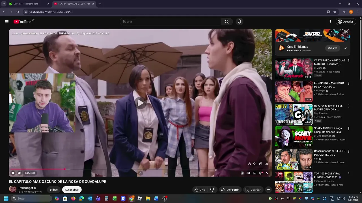This screenshot has height=203, width=362.
Task: Open options for the Reaccionando al ICEBERG video
Action: [349, 151]
